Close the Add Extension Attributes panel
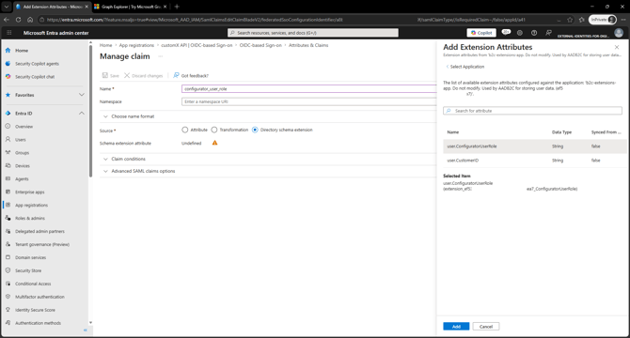 (x=617, y=47)
